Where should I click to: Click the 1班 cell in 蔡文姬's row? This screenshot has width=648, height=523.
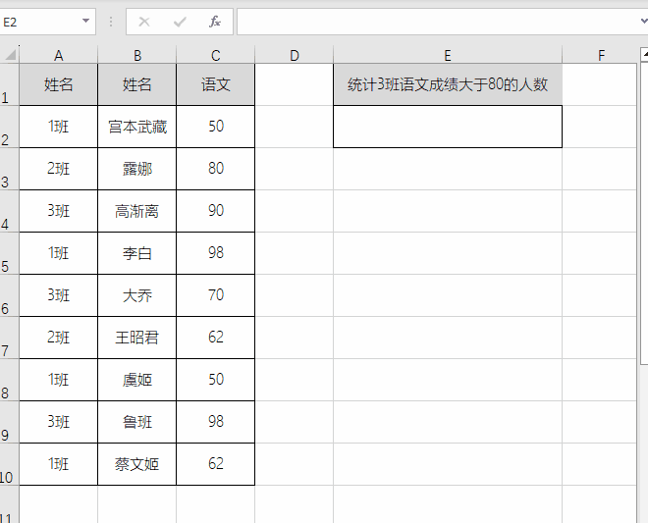click(58, 464)
